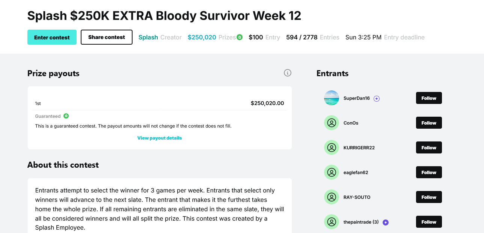Follow RAY-SOUTO
Image resolution: width=484 pixels, height=233 pixels.
428,197
